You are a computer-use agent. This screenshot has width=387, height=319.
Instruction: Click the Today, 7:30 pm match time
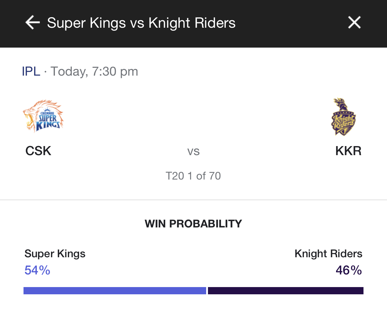click(x=94, y=71)
